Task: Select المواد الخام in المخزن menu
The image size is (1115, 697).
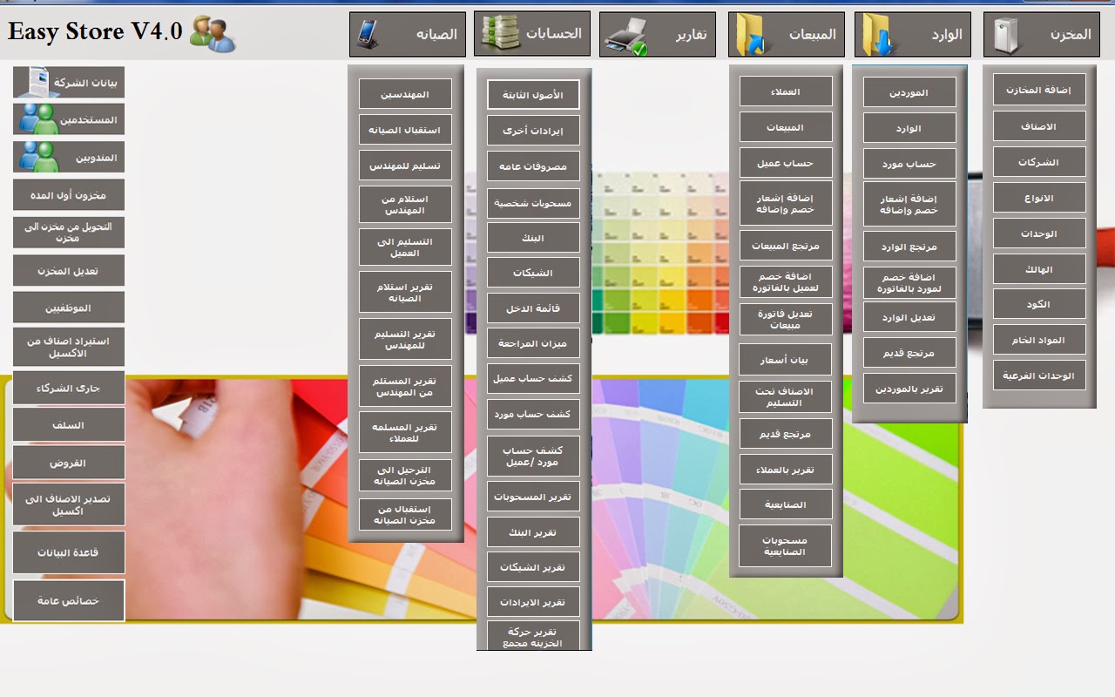Action: tap(1039, 340)
